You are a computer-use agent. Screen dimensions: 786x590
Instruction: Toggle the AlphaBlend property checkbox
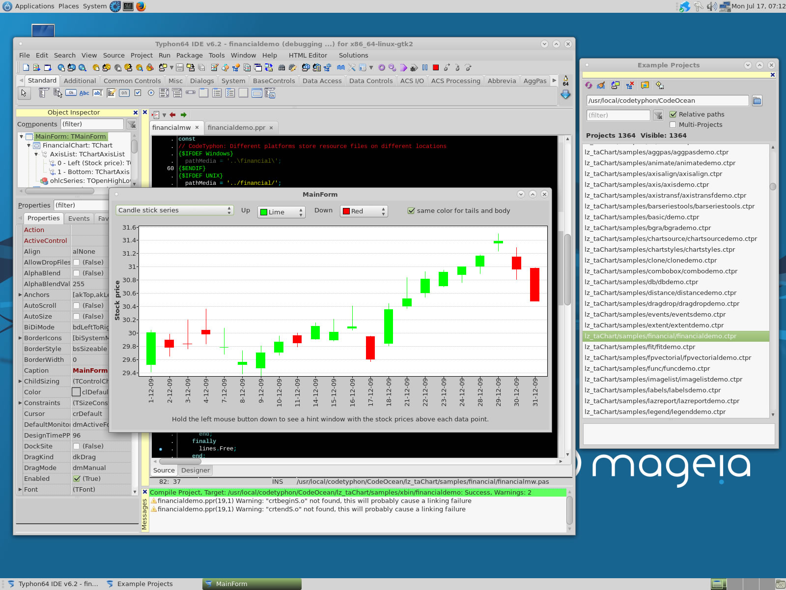click(x=77, y=273)
